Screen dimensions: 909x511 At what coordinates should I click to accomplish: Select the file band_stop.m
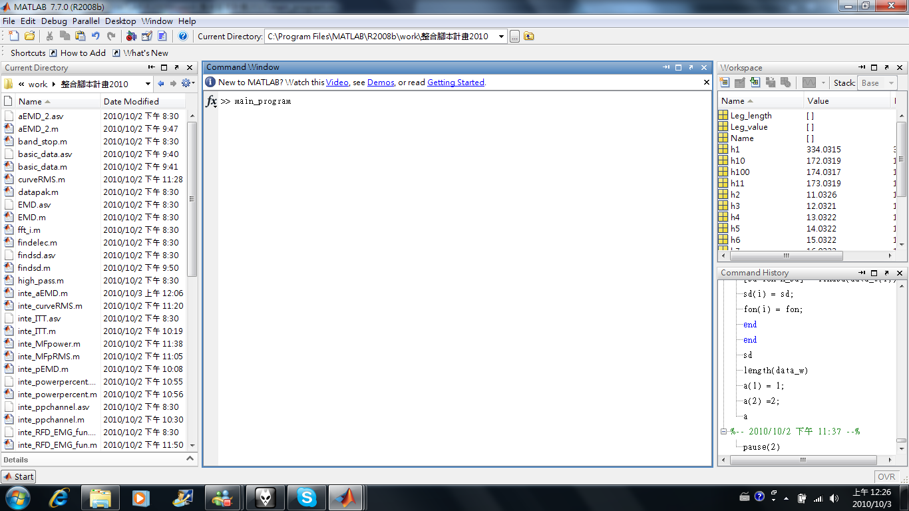click(42, 142)
